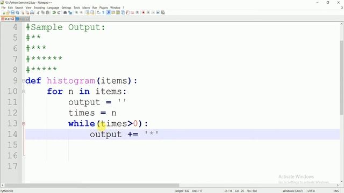Open the Macro menu
344x193 pixels.
[86, 8]
